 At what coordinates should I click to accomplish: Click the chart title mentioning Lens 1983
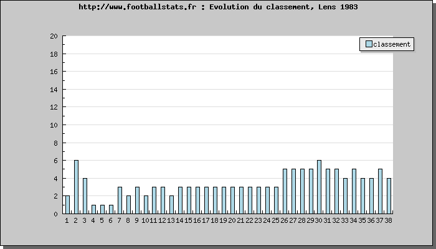218,7
